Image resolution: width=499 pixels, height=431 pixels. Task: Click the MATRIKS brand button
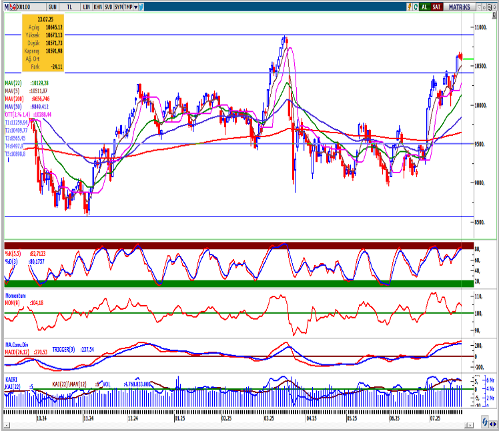459,7
